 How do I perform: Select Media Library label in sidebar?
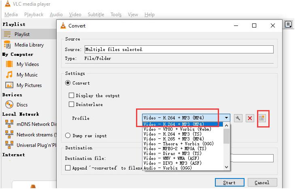pos(29,45)
